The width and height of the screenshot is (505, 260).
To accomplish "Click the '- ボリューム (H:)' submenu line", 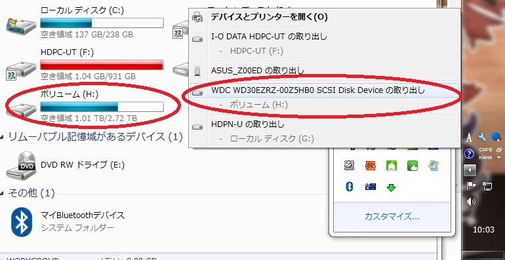I will tap(253, 105).
